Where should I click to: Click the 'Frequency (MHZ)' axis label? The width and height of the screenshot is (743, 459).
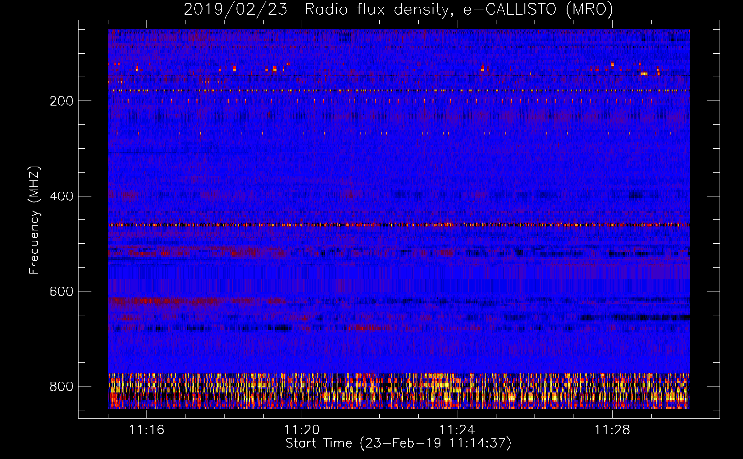34,220
